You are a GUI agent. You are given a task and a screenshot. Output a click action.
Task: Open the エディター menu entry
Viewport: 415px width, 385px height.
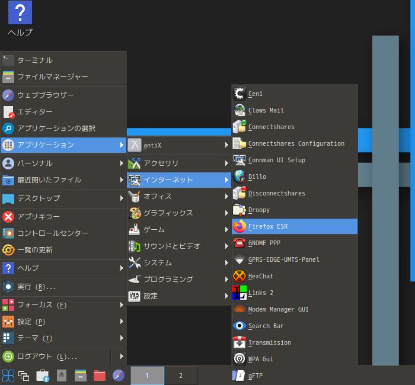(x=63, y=112)
